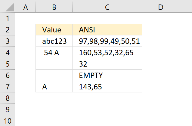Click the ANSI header cell

[107, 30]
